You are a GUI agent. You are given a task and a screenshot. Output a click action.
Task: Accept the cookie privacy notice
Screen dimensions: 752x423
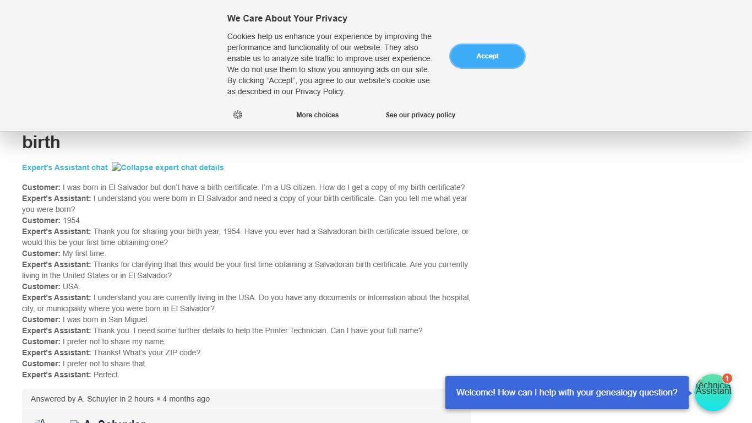click(x=487, y=56)
